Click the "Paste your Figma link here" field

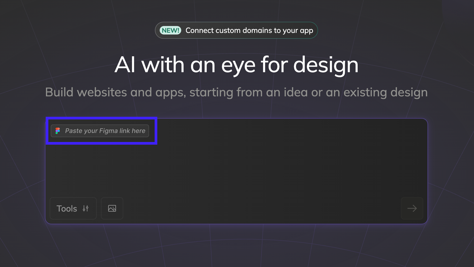[x=105, y=131]
